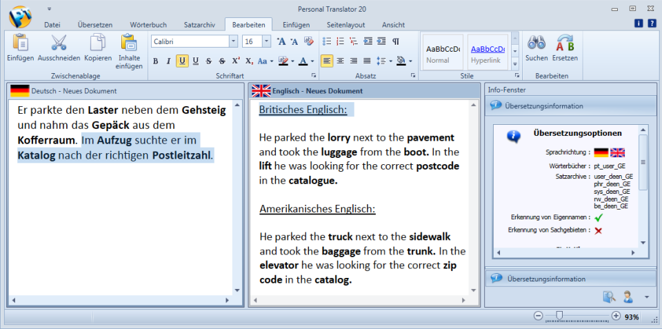This screenshot has height=329, width=662.
Task: Open the font size 16 dropdown
Action: [266, 41]
